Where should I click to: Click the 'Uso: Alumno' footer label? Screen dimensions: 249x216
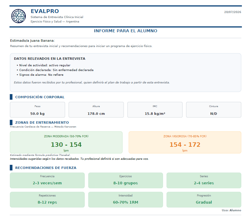232,210
